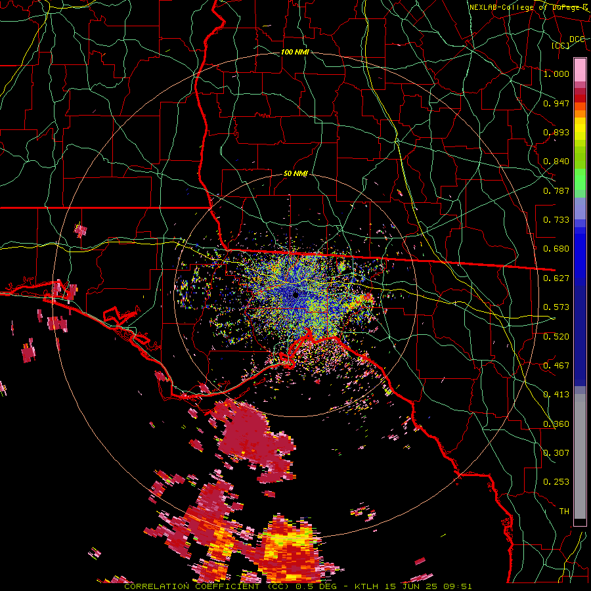
Task: Click the 0.307 value on the color scale
Action: (556, 453)
